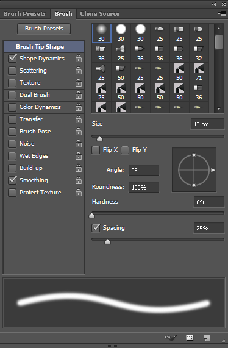Toggle the Live Tip Brush Preview icon

click(171, 338)
